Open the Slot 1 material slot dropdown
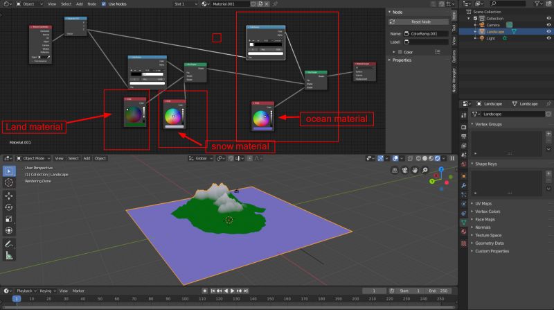554x310 pixels. [186, 4]
